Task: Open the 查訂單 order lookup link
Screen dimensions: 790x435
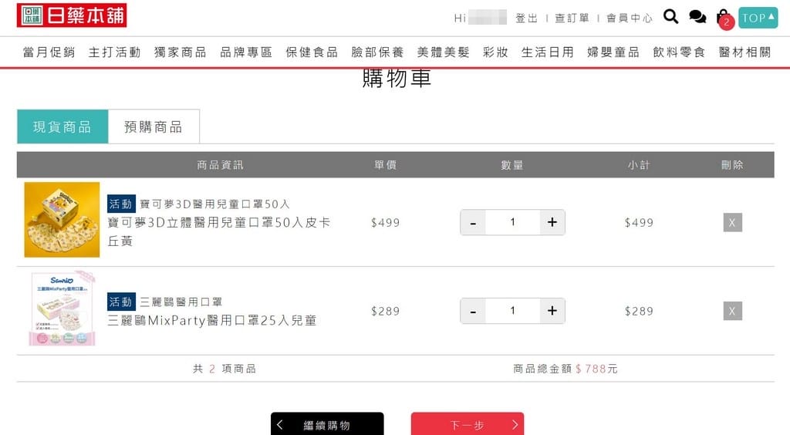Action: tap(572, 19)
